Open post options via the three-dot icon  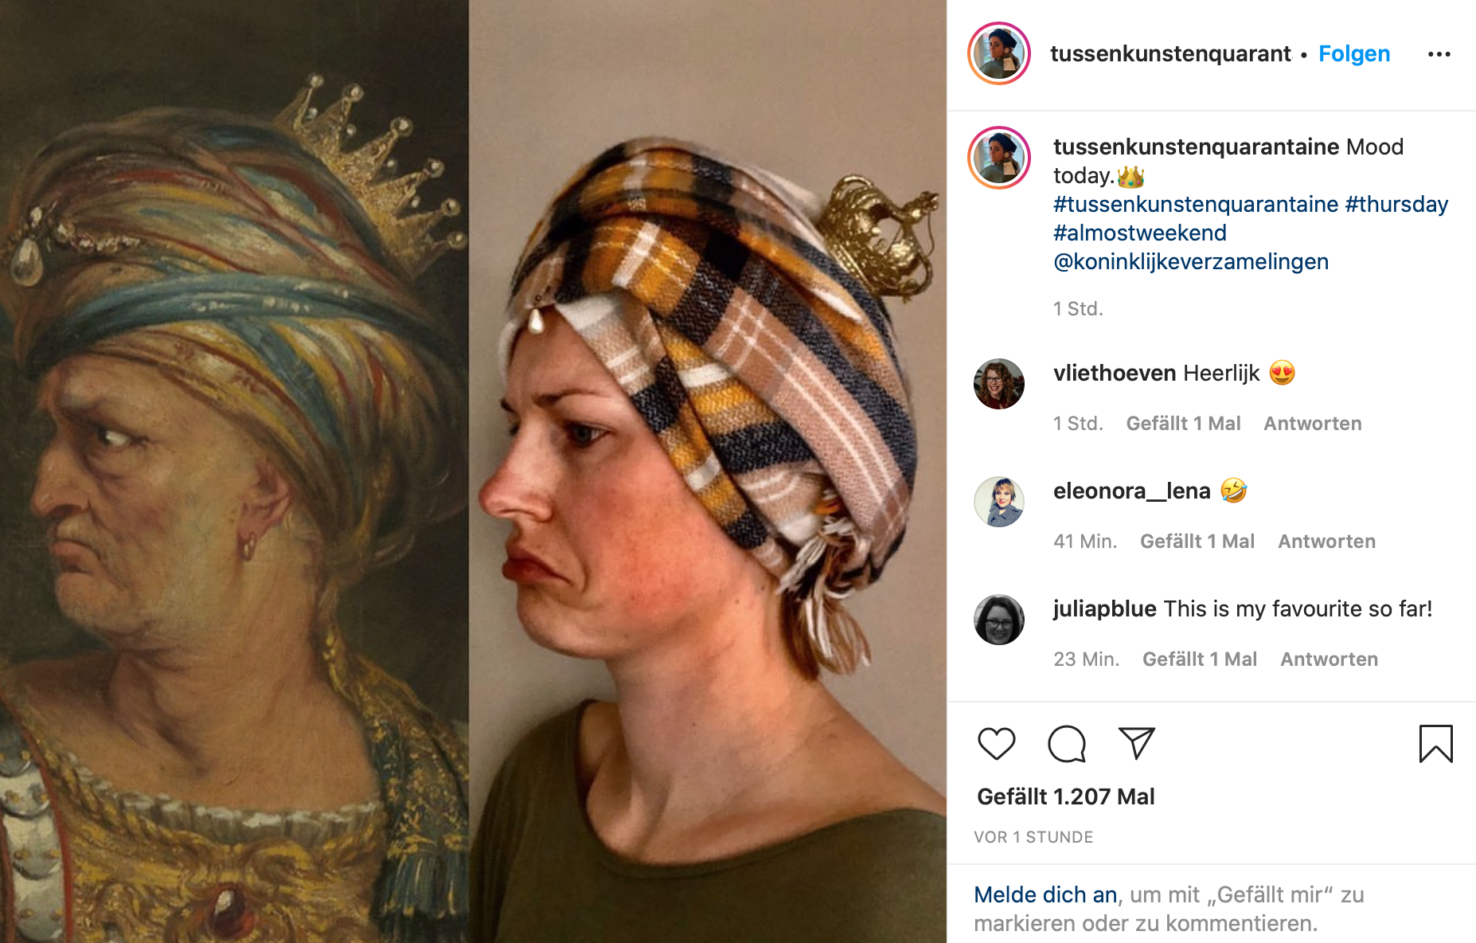[1439, 53]
